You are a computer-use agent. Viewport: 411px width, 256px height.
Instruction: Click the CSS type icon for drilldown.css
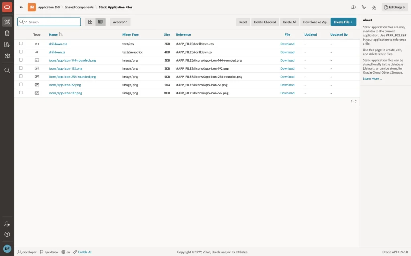pyautogui.click(x=37, y=44)
